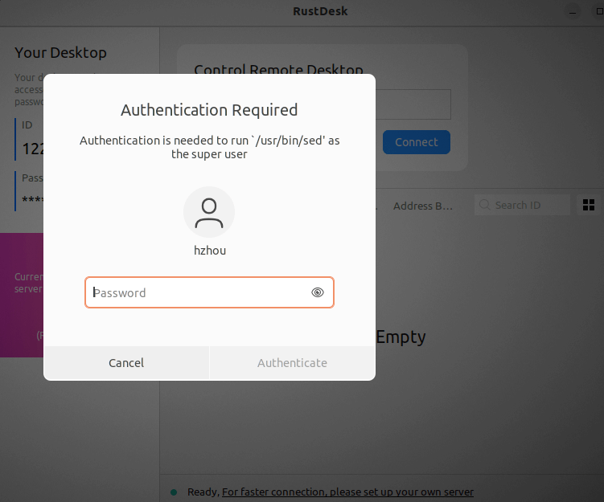This screenshot has height=502, width=604.
Task: Click into the Search ID field
Action: [527, 206]
